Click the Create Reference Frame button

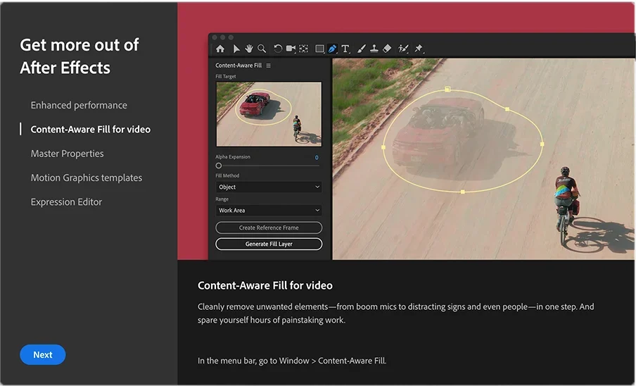[x=269, y=228]
